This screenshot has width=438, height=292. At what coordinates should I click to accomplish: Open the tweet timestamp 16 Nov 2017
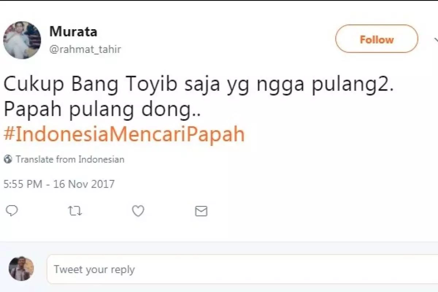[58, 184]
